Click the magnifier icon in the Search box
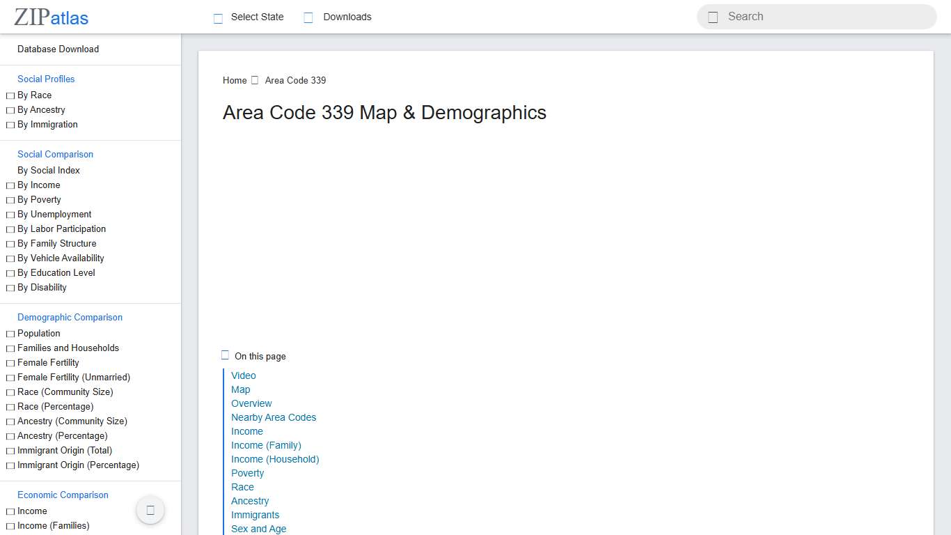 coord(712,16)
